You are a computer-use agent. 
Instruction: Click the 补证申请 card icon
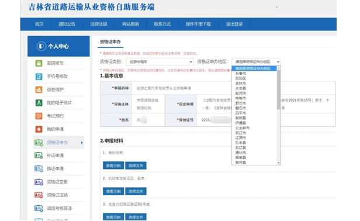tap(39, 156)
